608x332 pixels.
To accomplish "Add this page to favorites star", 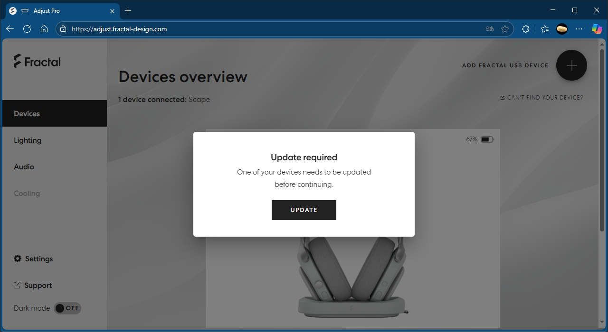I will [x=505, y=29].
